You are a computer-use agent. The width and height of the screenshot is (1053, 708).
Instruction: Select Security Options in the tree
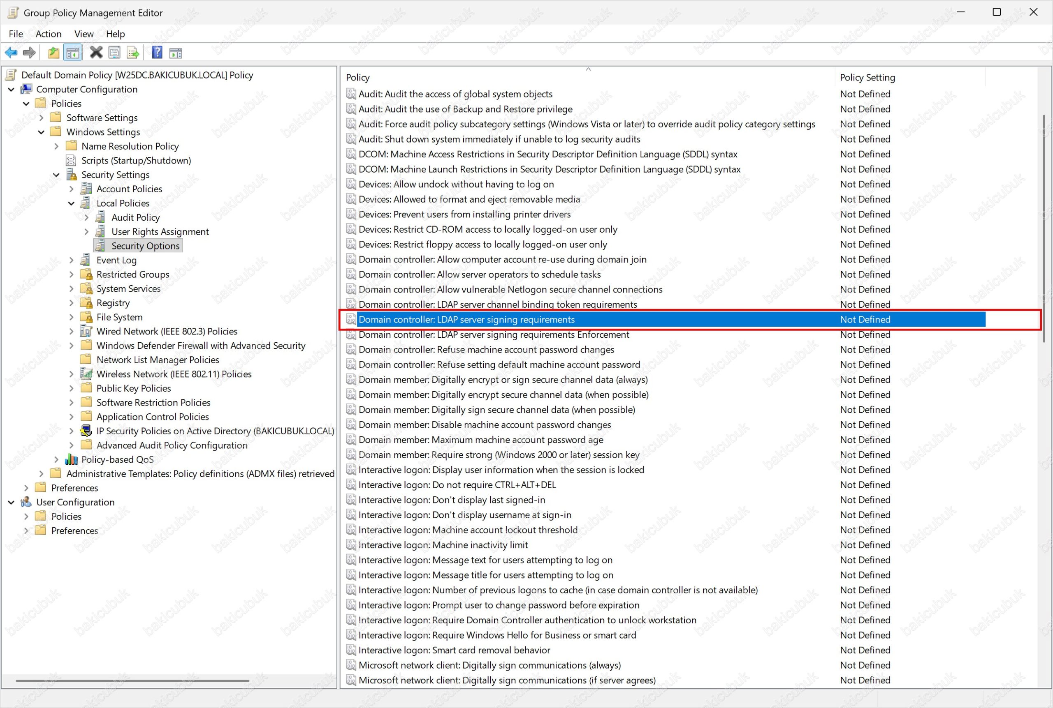pos(146,246)
